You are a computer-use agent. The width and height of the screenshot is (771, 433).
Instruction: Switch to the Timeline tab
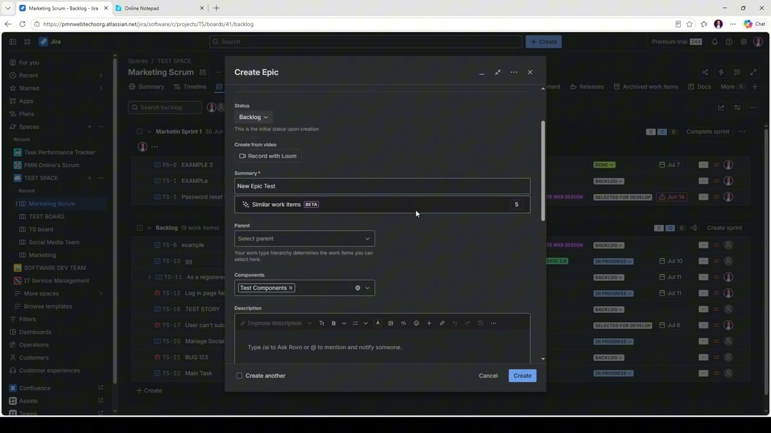coord(190,87)
